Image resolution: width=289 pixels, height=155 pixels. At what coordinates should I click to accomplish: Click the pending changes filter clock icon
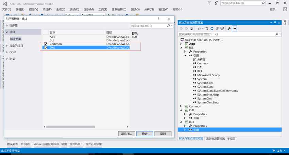tap(199, 28)
